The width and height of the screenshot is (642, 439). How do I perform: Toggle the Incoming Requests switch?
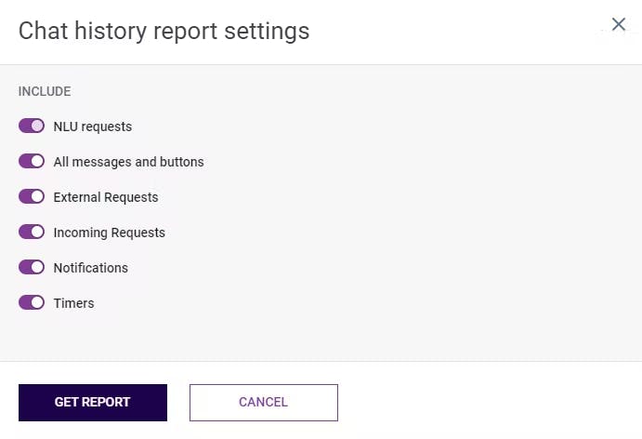[32, 233]
